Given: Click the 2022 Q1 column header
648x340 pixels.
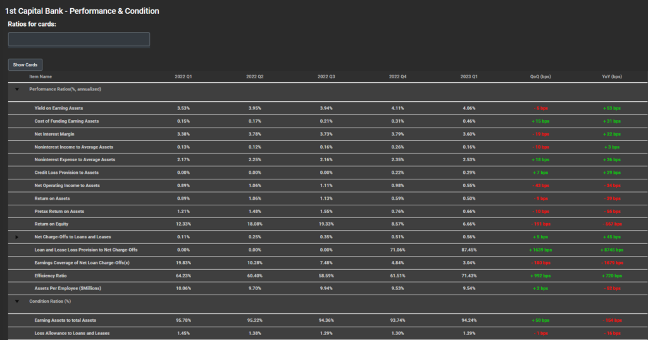Looking at the screenshot, I should point(184,76).
